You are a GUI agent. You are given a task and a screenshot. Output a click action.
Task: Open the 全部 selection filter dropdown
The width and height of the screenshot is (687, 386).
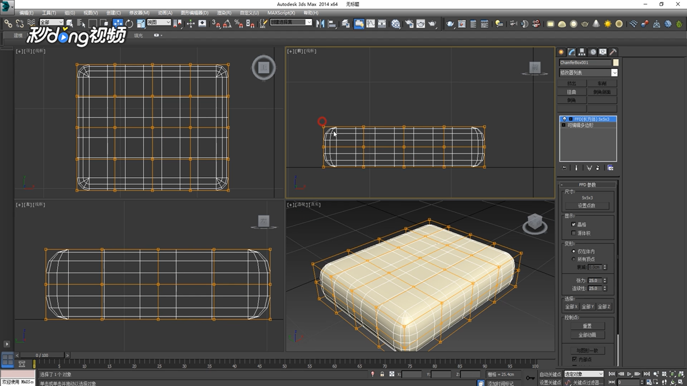pyautogui.click(x=61, y=22)
